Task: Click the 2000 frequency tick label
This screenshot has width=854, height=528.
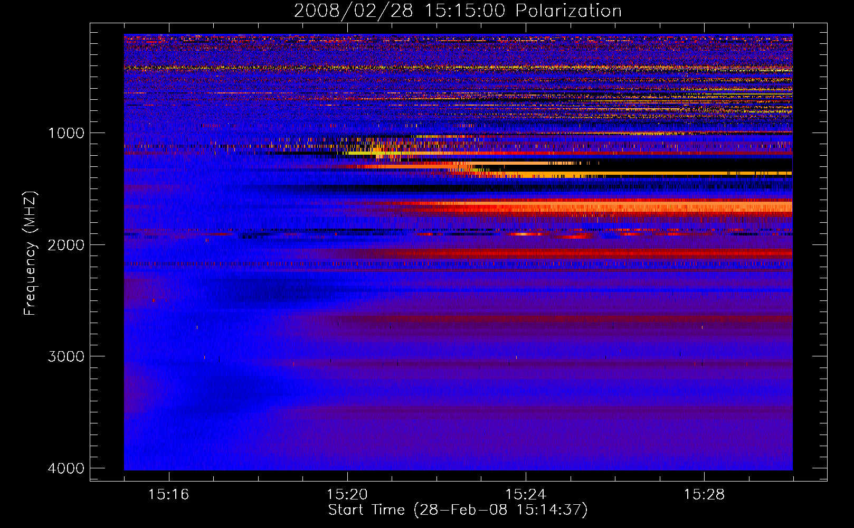Action: (x=66, y=244)
